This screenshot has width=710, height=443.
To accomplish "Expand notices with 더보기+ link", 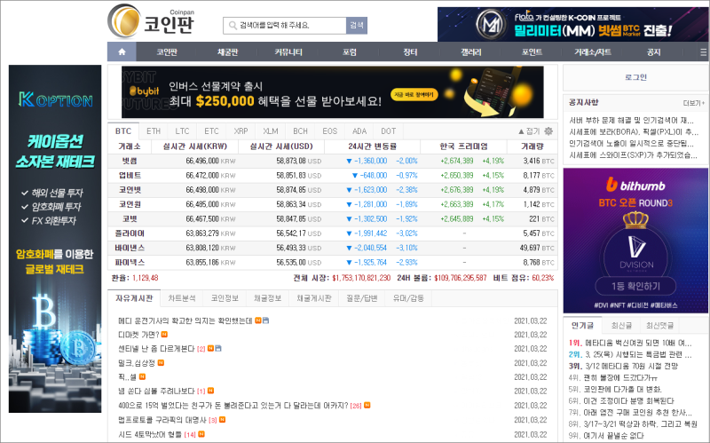I will coord(694,103).
